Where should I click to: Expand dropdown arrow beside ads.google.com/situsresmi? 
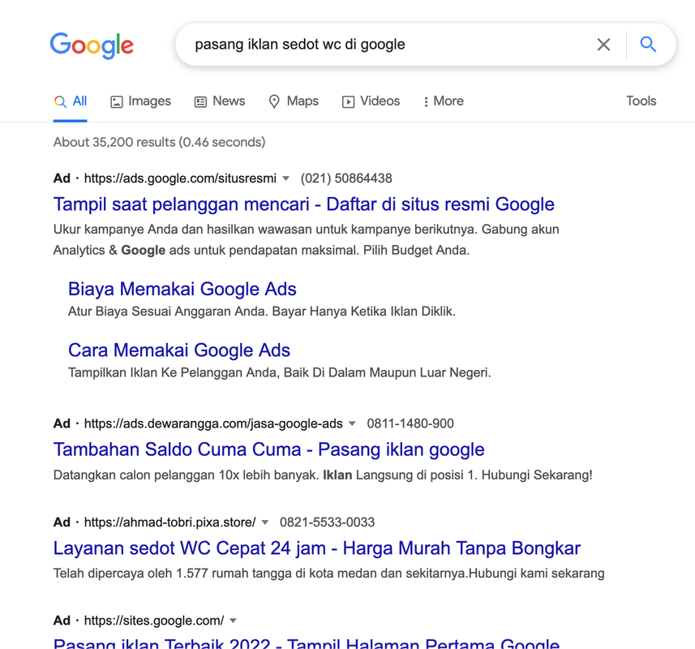(285, 178)
